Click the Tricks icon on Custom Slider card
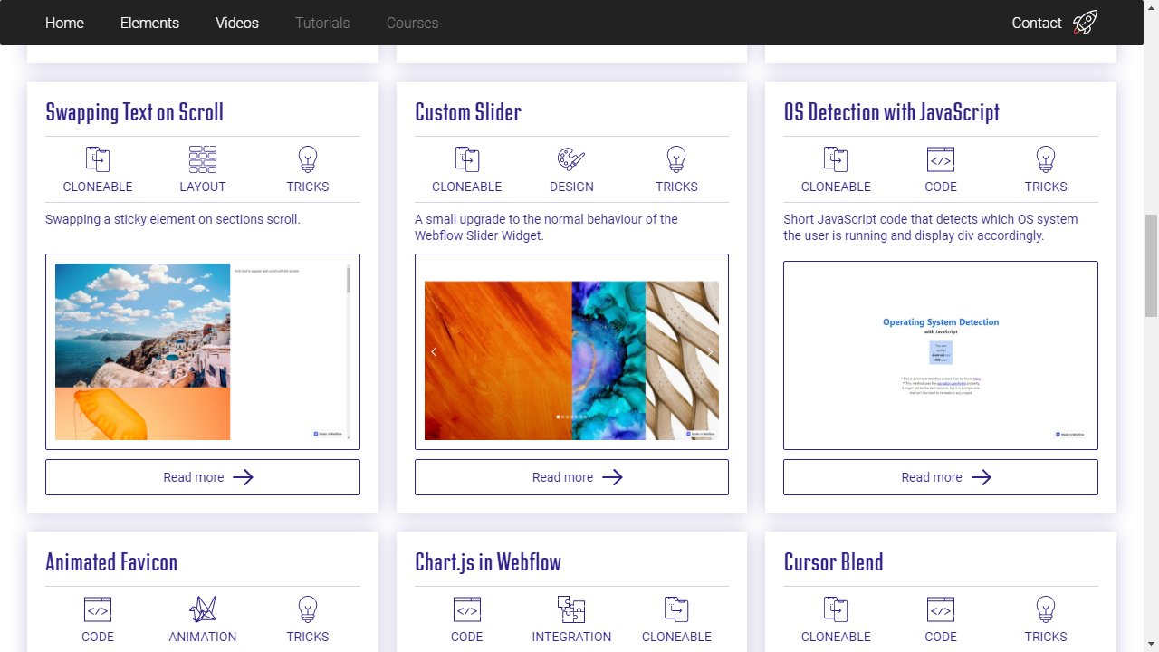The image size is (1159, 652). pos(676,159)
